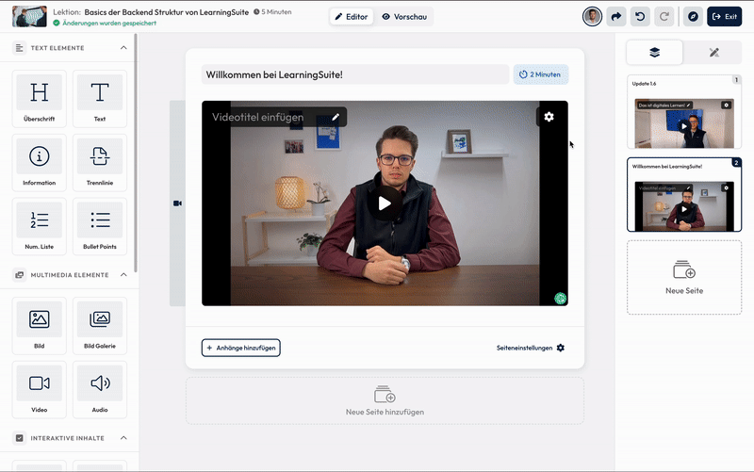754x472 pixels.
Task: Collapse the Text Elemente section
Action: coord(123,48)
